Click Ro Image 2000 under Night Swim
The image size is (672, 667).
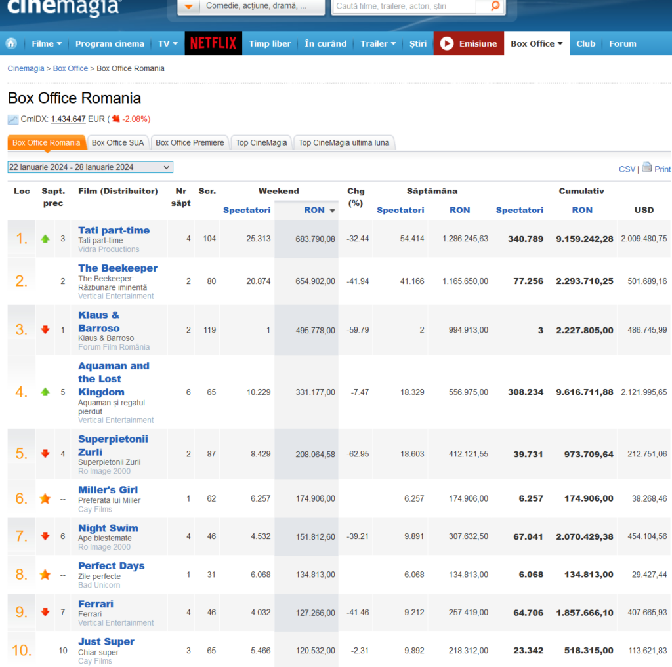pos(104,547)
